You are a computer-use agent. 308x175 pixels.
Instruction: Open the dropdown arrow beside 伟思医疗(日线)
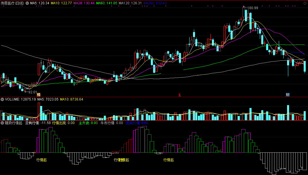tap(27, 3)
